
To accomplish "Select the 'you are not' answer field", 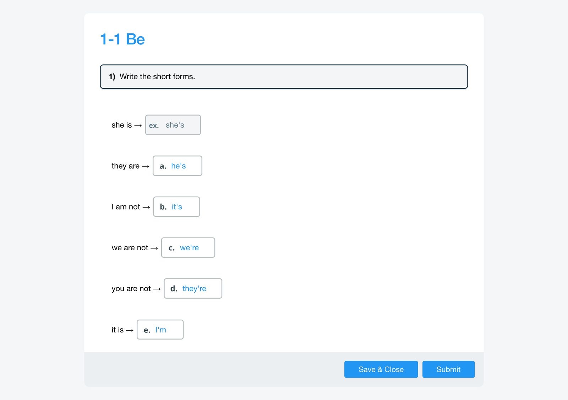I will pyautogui.click(x=193, y=288).
